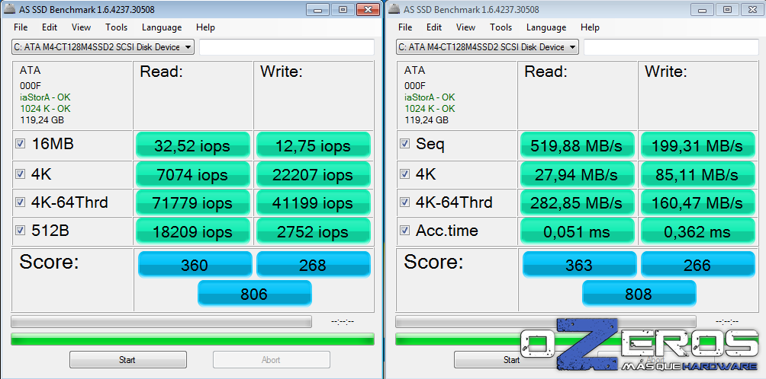Click the 160,47 MB/s write value

click(x=698, y=202)
